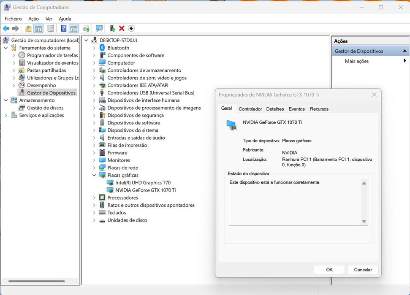Toggle Show/Hide Action Pane toolbar icon
410x295 pixels.
click(74, 28)
